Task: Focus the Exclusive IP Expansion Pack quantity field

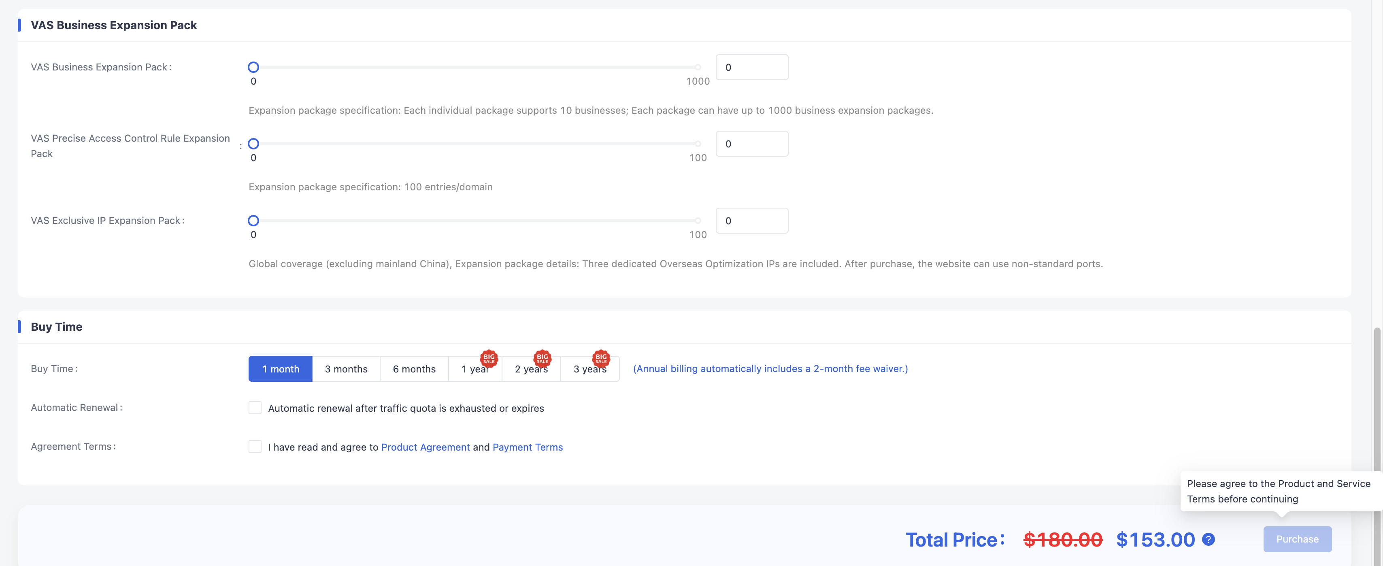Action: click(x=752, y=221)
